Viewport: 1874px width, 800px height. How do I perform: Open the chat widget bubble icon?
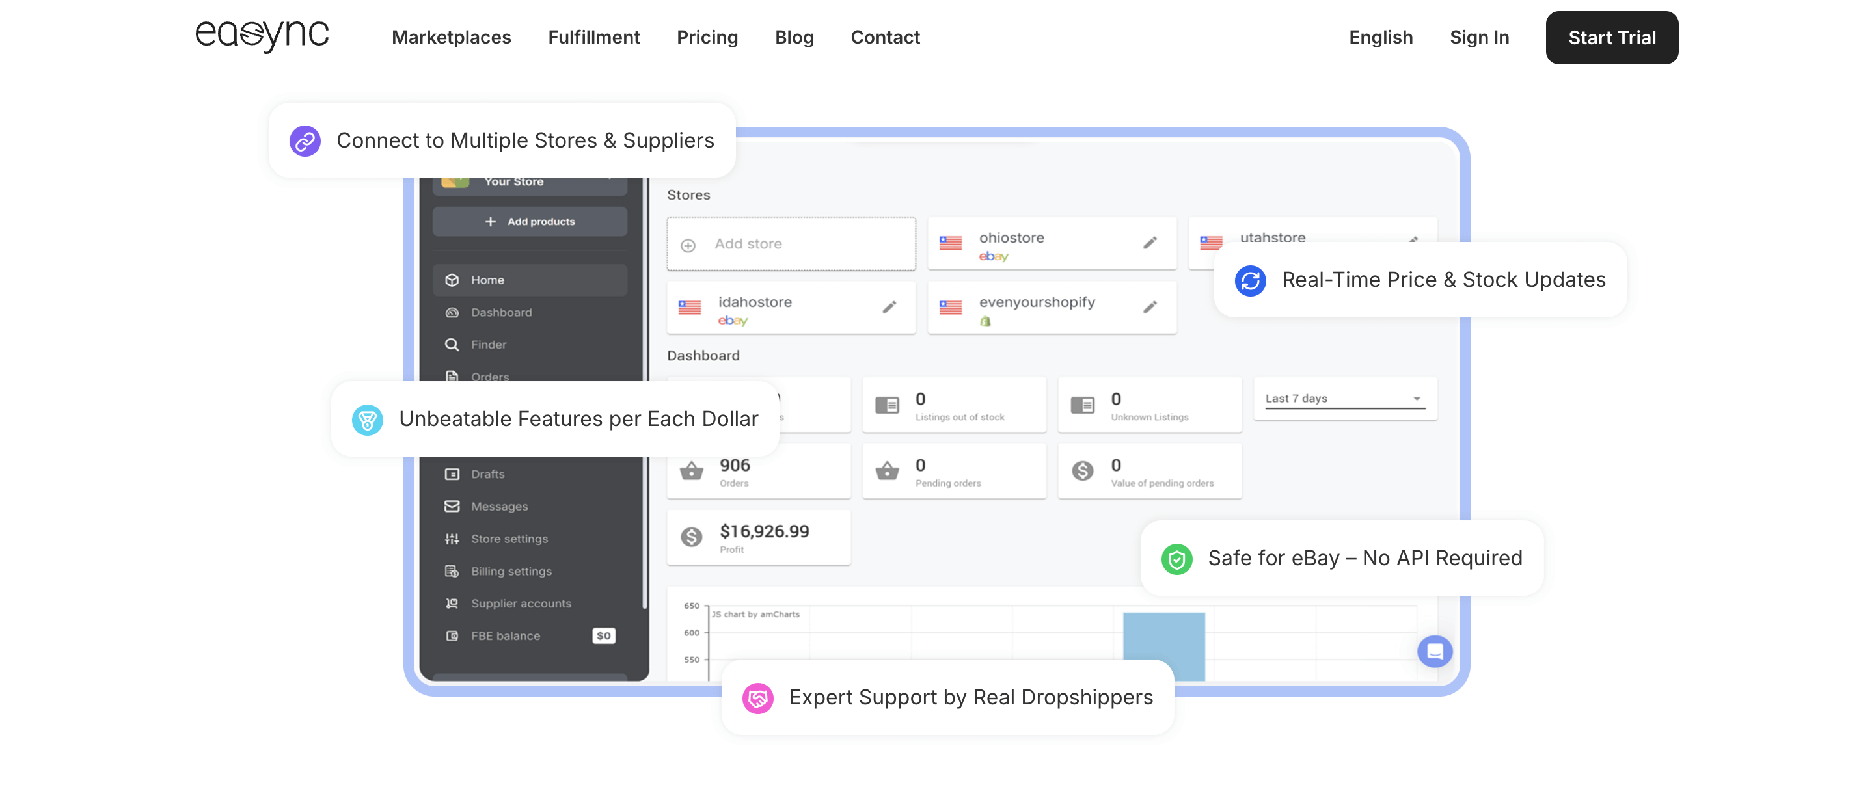click(x=1434, y=651)
